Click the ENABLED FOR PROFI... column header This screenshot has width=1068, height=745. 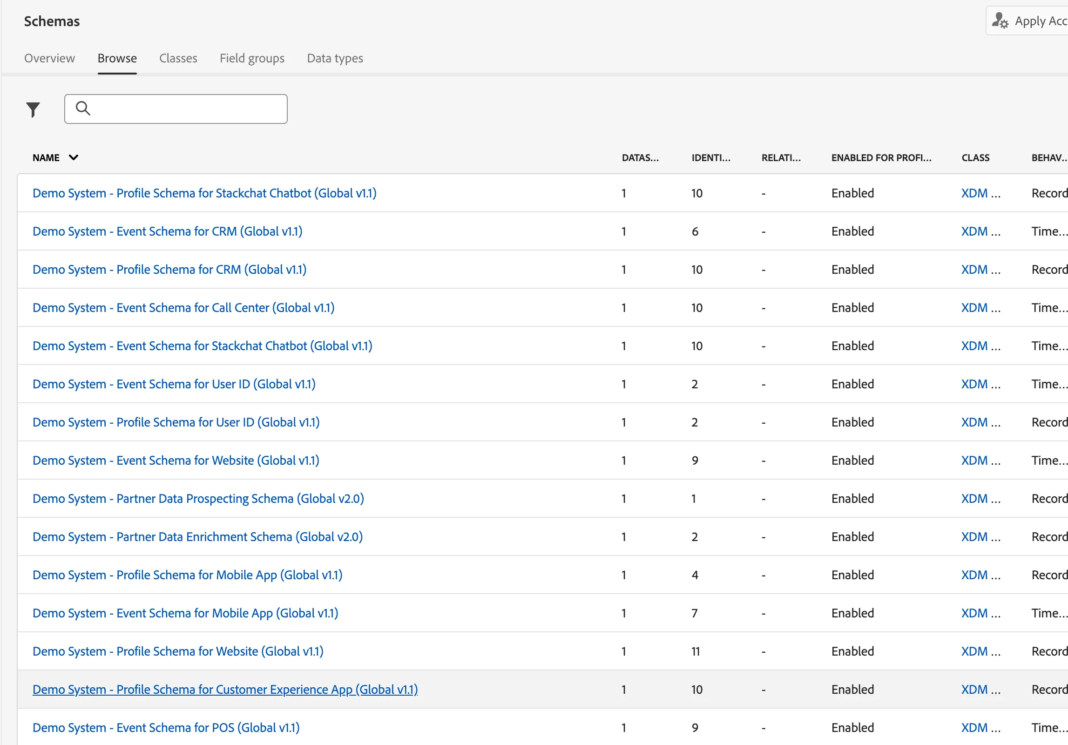[x=881, y=158]
